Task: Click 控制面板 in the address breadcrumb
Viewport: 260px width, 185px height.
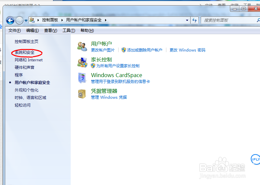Action: pos(50,20)
